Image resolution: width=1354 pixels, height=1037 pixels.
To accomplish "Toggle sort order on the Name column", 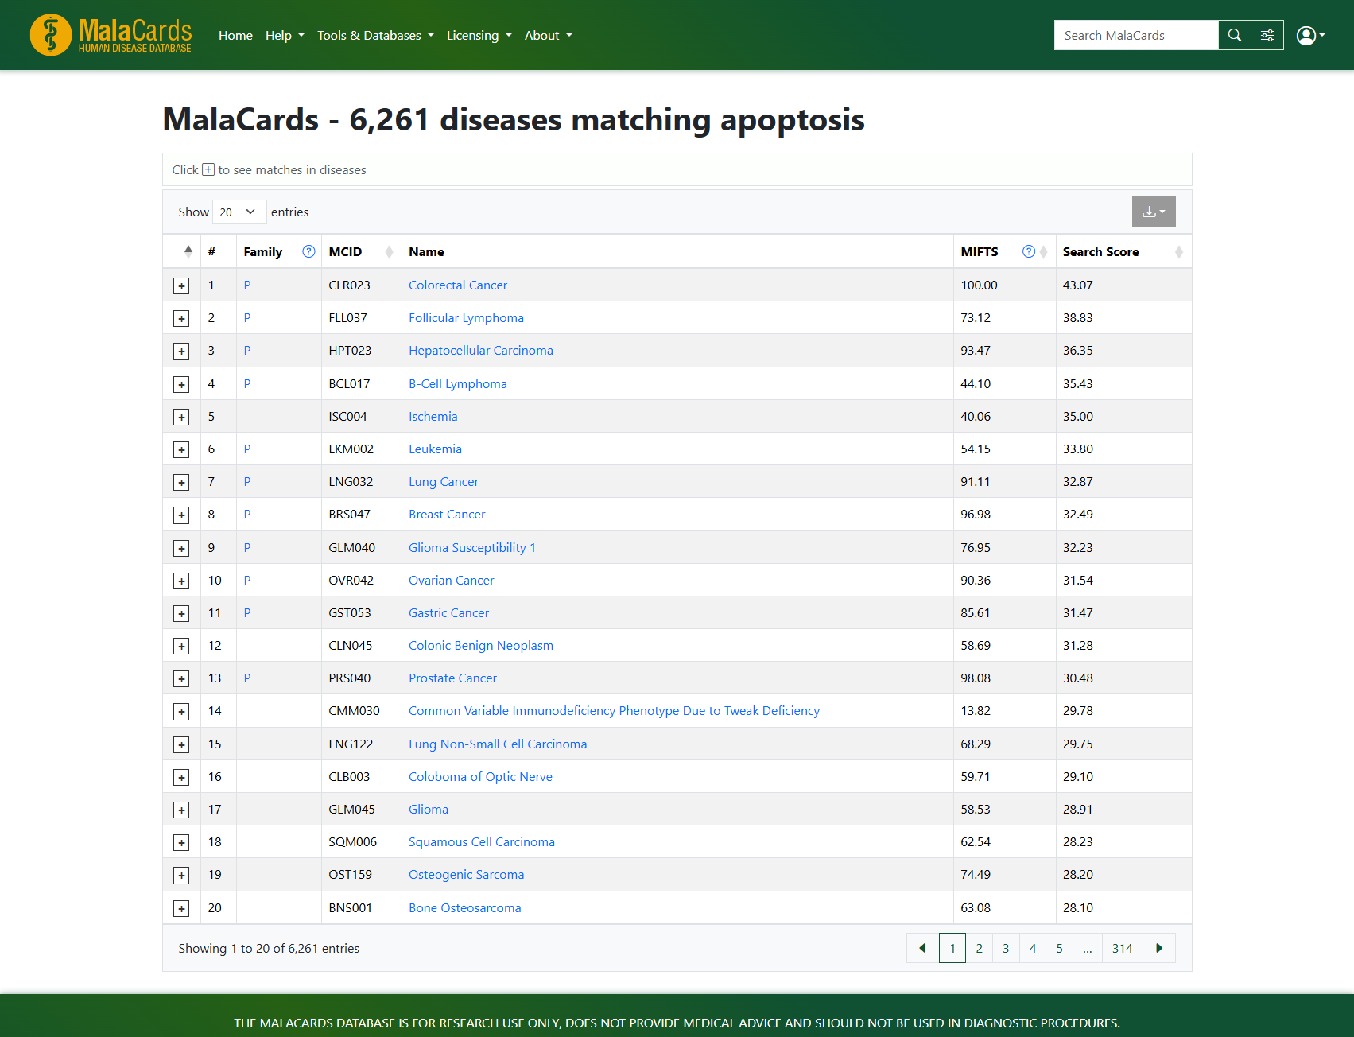I will coord(427,251).
